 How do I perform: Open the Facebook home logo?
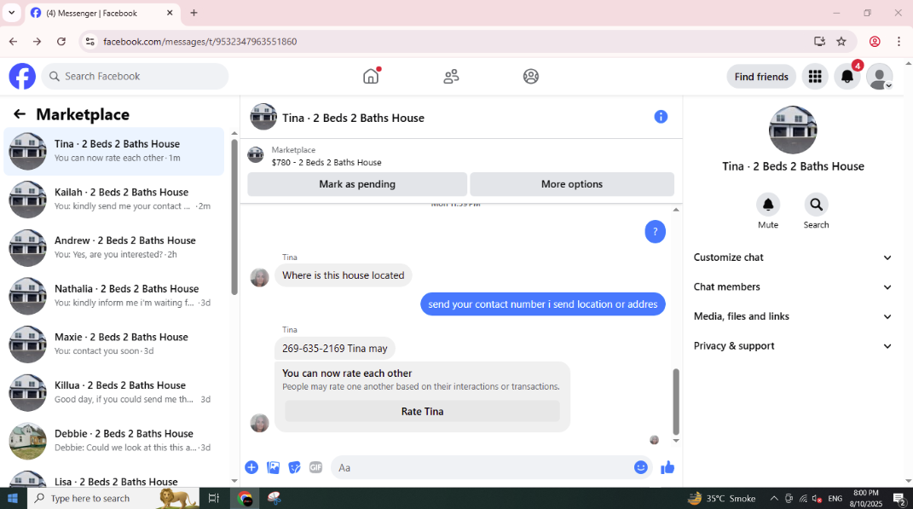[22, 76]
